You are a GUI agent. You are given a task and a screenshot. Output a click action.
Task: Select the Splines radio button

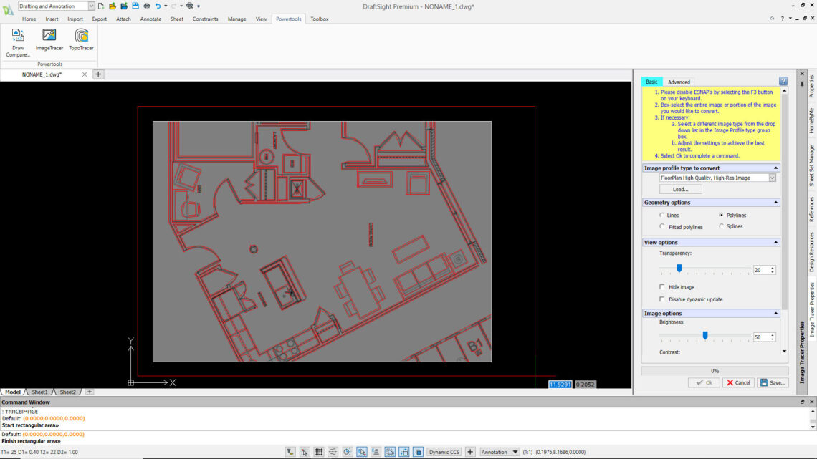pos(721,226)
